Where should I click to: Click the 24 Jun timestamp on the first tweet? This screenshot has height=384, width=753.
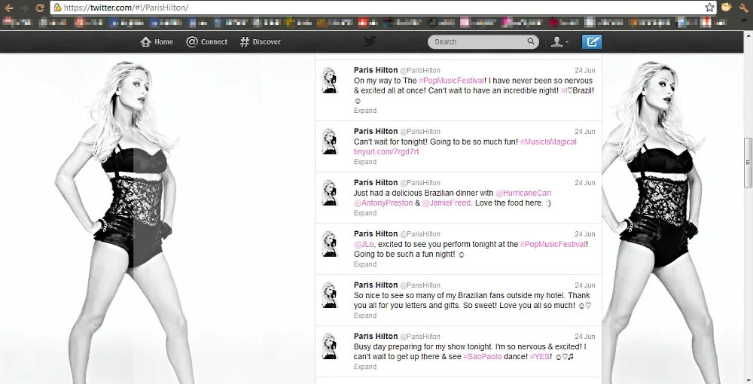pyautogui.click(x=585, y=70)
